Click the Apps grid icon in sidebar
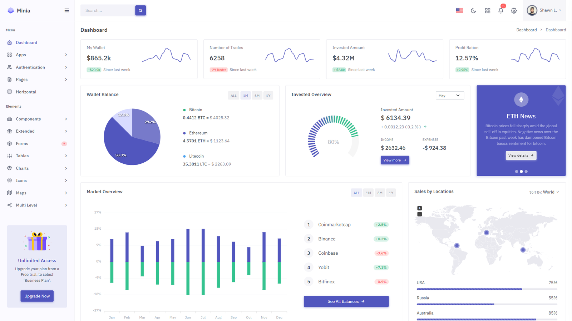Image resolution: width=572 pixels, height=321 pixels. click(x=10, y=55)
